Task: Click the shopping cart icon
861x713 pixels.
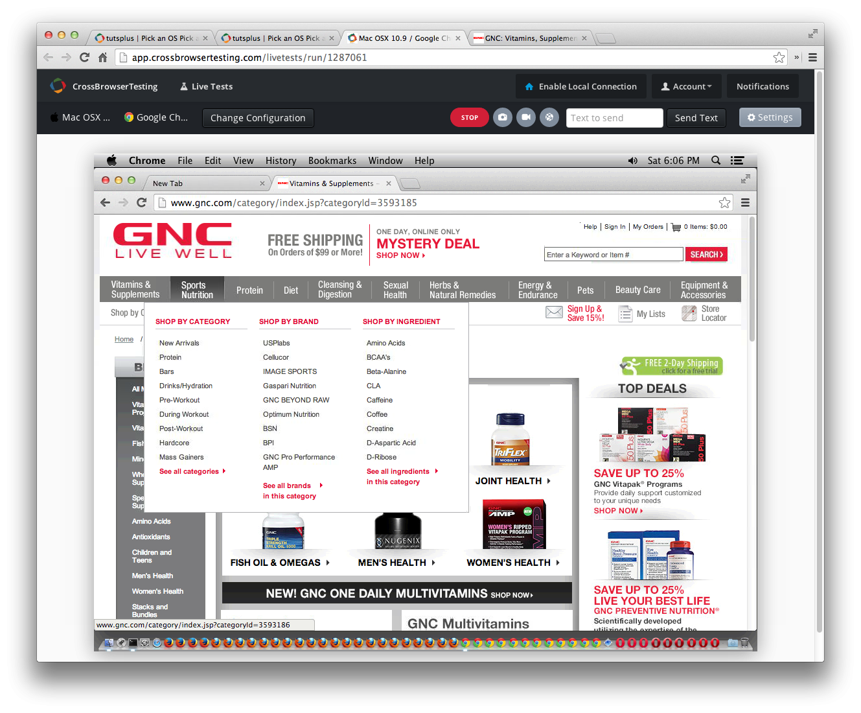Action: [x=676, y=227]
